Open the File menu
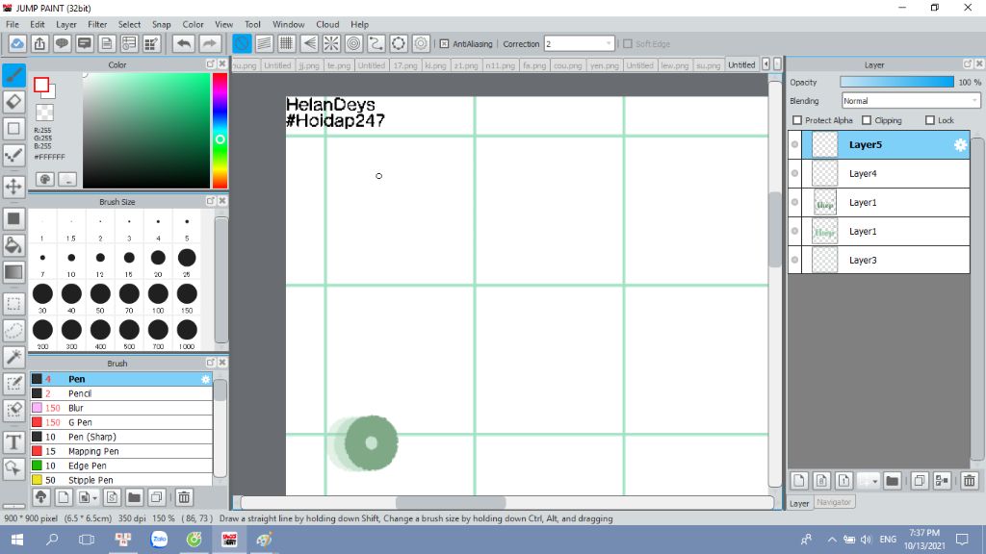This screenshot has width=986, height=554. (12, 24)
